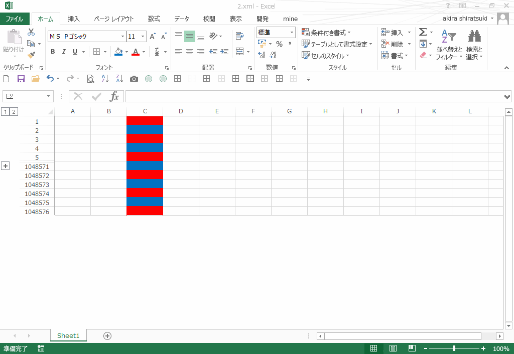Toggle middle vertical alignment
514x354 pixels.
[x=189, y=36]
